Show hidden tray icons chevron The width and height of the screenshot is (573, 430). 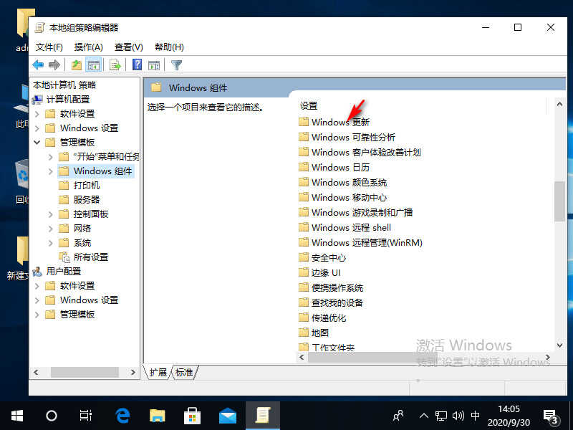click(424, 416)
